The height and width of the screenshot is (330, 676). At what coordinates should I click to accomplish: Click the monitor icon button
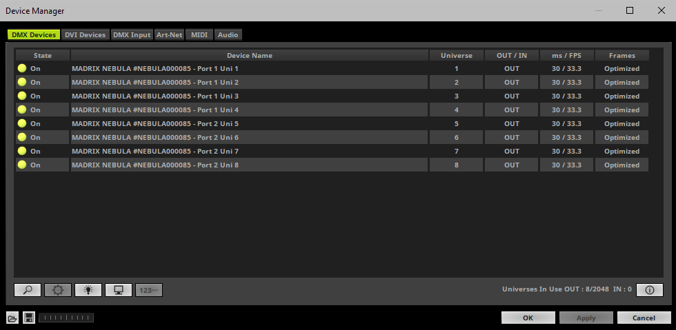[x=119, y=290]
